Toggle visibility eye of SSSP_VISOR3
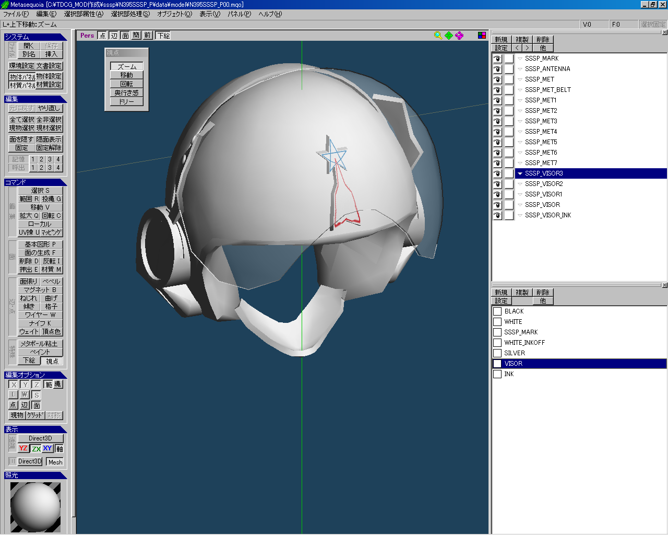Image resolution: width=668 pixels, height=535 pixels. tap(497, 173)
